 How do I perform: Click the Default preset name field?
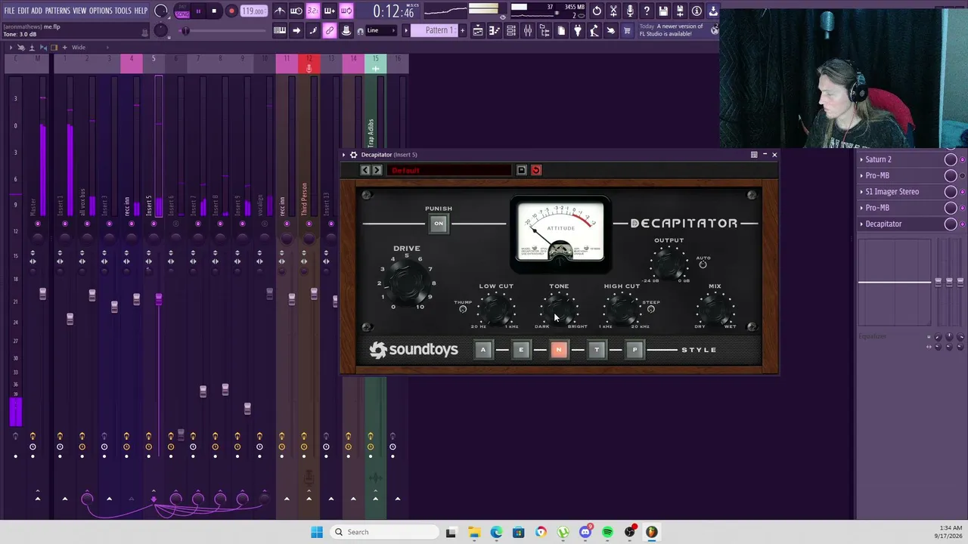tap(450, 170)
